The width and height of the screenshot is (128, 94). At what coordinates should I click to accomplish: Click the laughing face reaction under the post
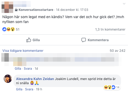9,29
